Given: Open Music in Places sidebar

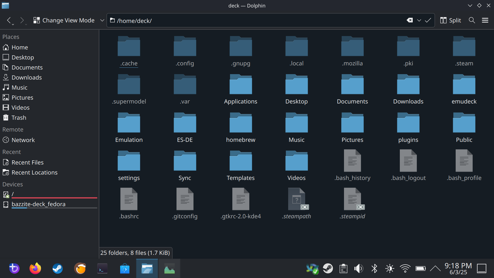Looking at the screenshot, I should click(x=49, y=88).
